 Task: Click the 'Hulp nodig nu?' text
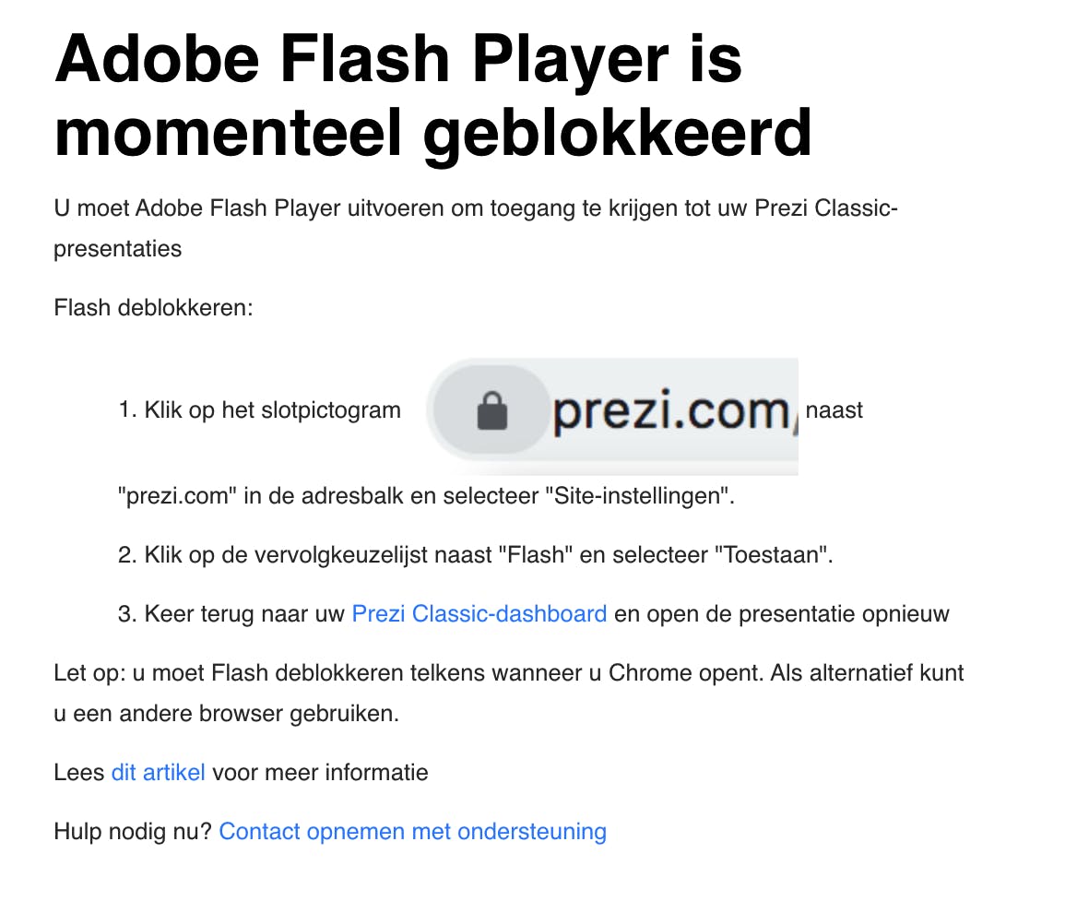(133, 831)
